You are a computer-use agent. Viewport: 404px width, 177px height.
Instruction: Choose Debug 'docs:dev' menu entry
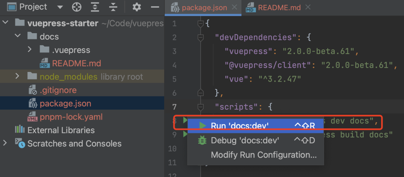(x=245, y=140)
